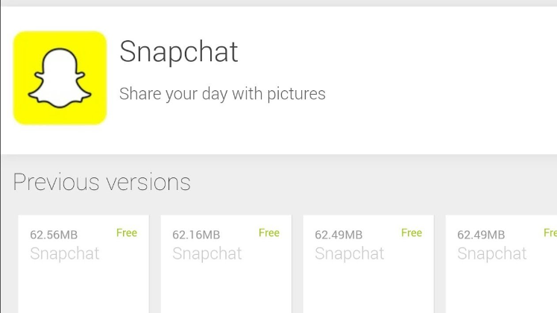Viewport: 557px width, 313px height.
Task: Tap the cut-off Free label on rightmost card
Action: click(x=550, y=233)
